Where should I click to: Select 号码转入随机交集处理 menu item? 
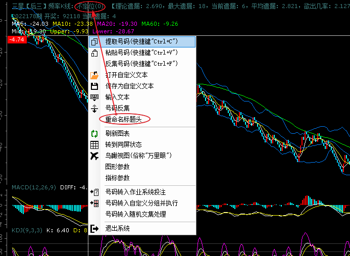pyautogui.click(x=135, y=214)
